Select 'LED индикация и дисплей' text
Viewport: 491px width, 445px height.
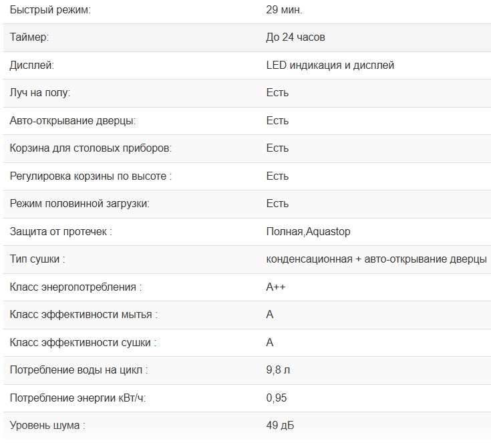tap(330, 65)
